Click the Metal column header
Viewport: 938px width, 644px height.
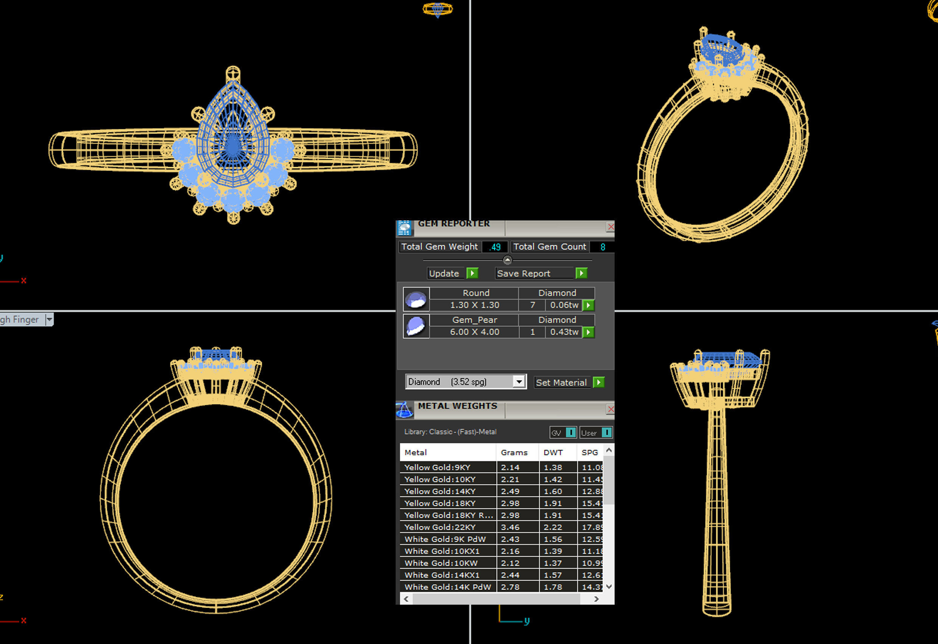click(x=447, y=452)
